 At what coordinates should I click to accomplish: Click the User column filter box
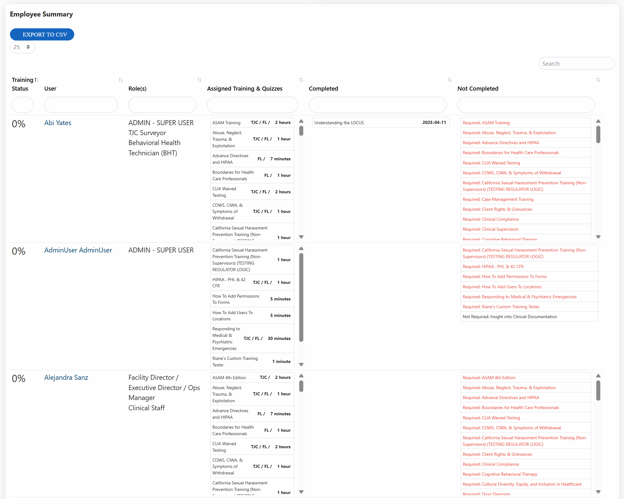(81, 105)
